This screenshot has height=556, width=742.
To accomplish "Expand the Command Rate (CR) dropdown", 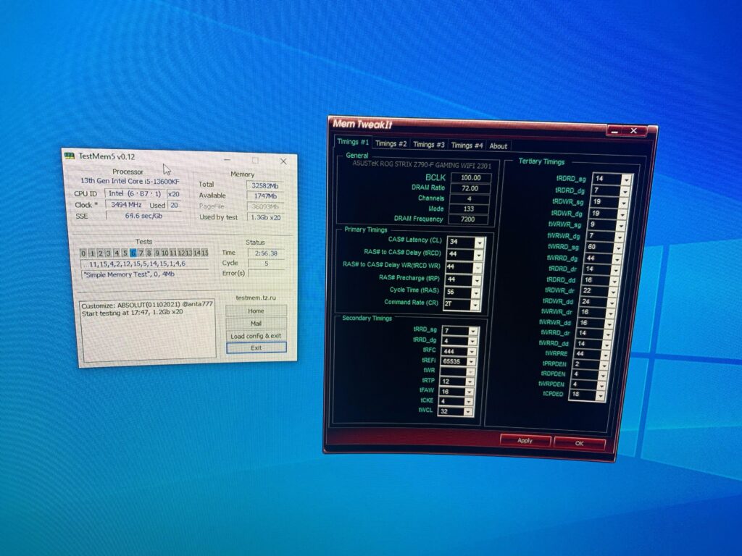I will 475,305.
